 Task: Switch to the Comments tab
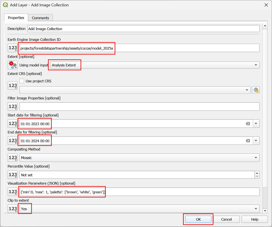[41, 18]
